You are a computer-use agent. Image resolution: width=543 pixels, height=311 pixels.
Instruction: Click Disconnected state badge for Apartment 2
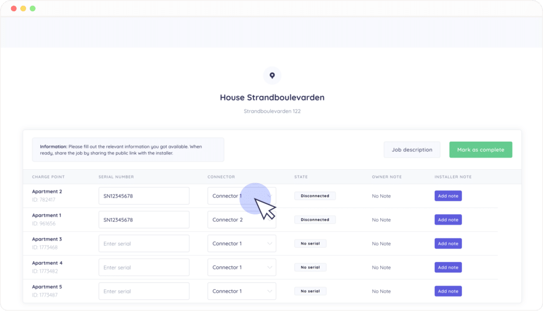coord(315,196)
